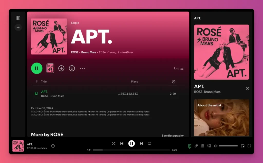This screenshot has height=163, width=263.
Task: Add to Liked Songs in Now Playing panel
Action: pyautogui.click(x=247, y=89)
